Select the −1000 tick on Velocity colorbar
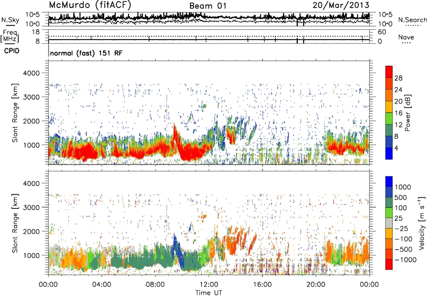This screenshot has width=427, height=296. [405, 260]
